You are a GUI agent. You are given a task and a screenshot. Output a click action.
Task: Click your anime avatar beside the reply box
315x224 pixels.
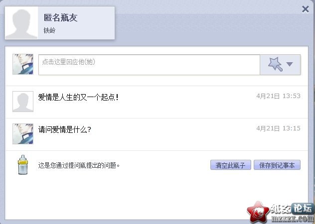23,64
